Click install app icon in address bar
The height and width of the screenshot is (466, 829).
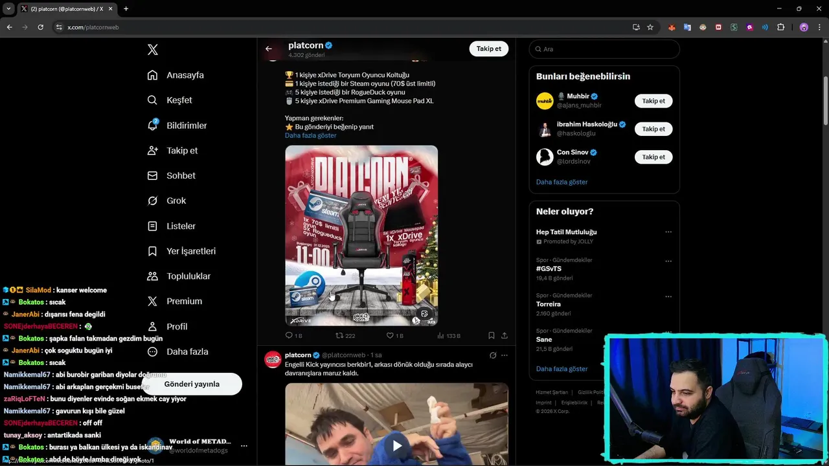coord(636,27)
